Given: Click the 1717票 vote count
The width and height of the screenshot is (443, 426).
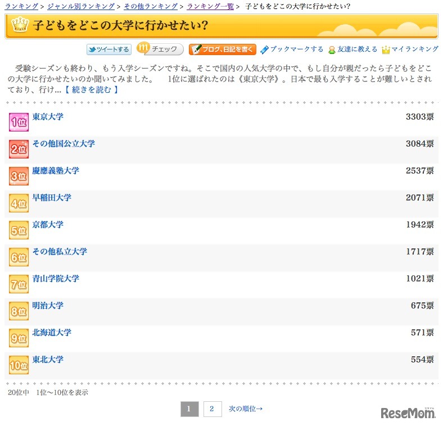Looking at the screenshot, I should point(420,251).
